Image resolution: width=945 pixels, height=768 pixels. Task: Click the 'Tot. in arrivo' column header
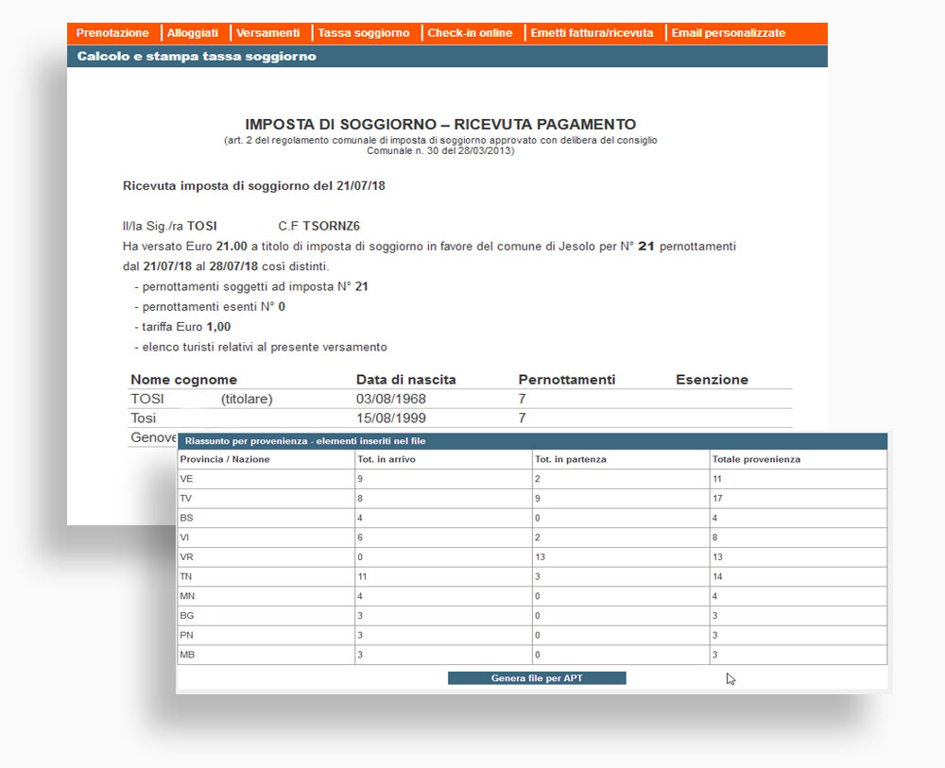387,460
